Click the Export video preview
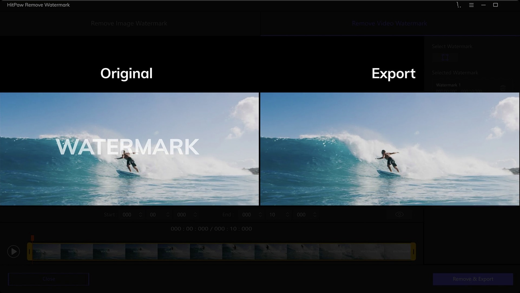 coord(390,149)
